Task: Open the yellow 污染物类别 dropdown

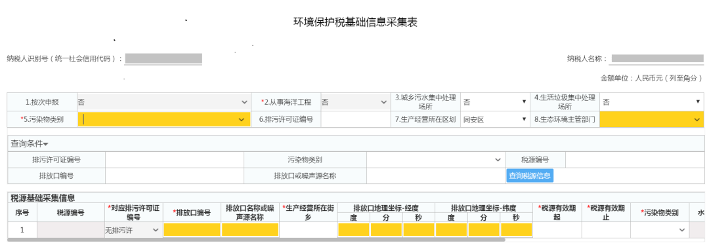Action: pos(163,120)
